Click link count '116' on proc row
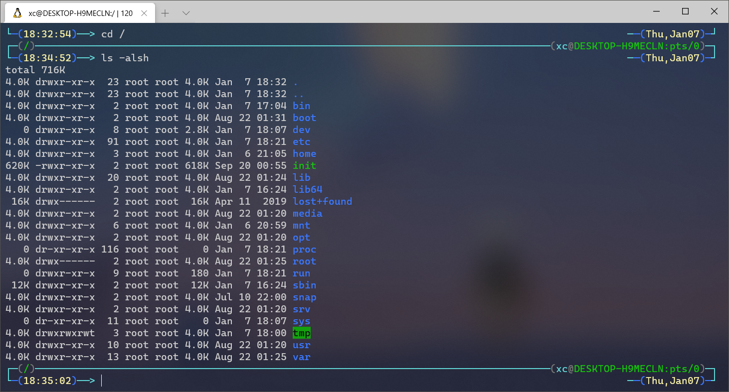Image resolution: width=729 pixels, height=392 pixels. click(x=110, y=249)
